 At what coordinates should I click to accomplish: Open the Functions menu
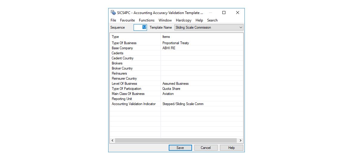(147, 20)
